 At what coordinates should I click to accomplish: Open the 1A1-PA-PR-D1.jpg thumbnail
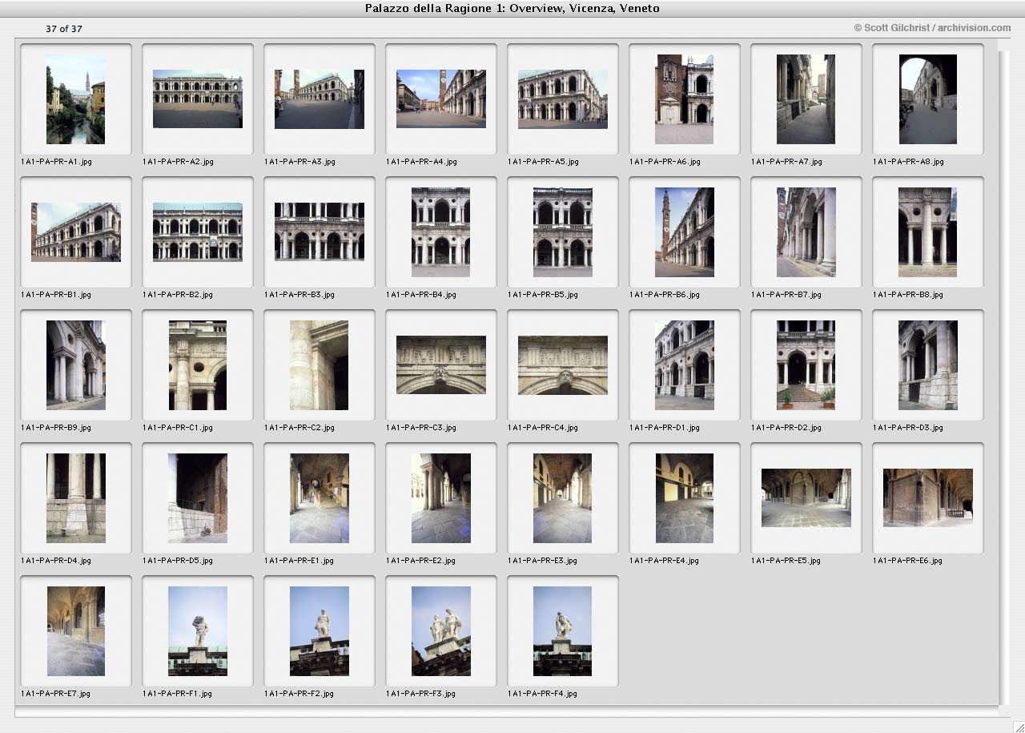pyautogui.click(x=685, y=365)
